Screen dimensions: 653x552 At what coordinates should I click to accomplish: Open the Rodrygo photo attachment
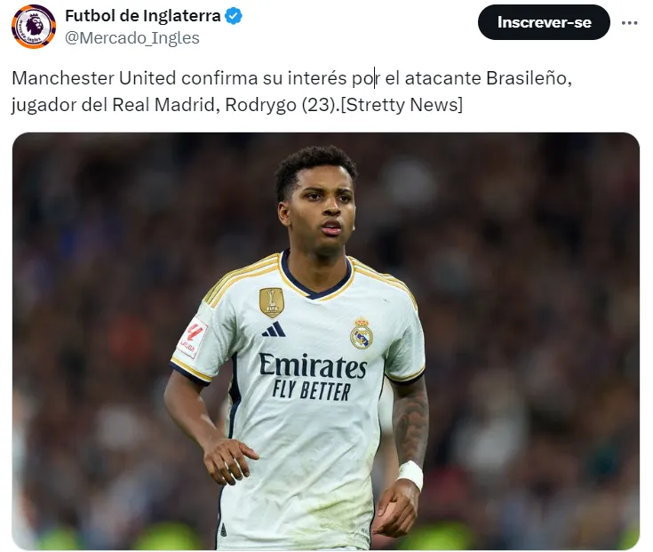[326, 340]
